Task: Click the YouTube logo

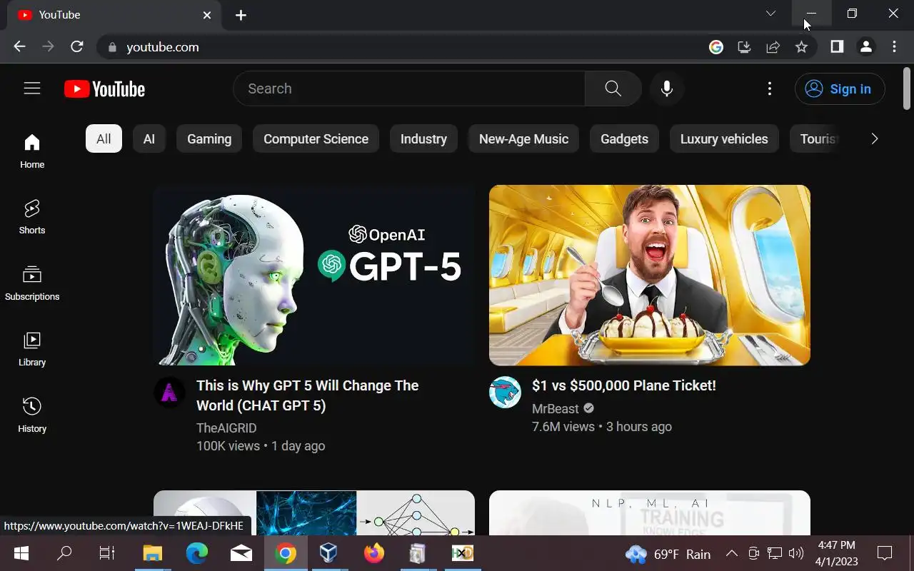Action: click(x=104, y=89)
